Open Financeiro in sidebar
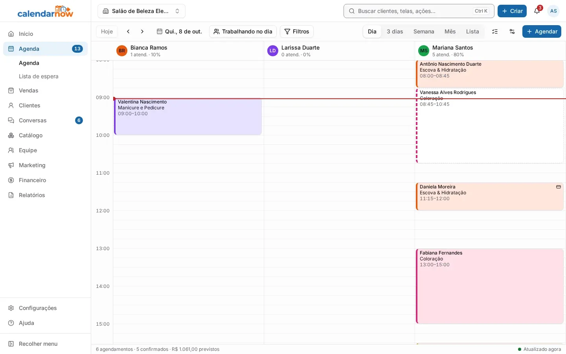The width and height of the screenshot is (566, 354). pyautogui.click(x=45, y=180)
